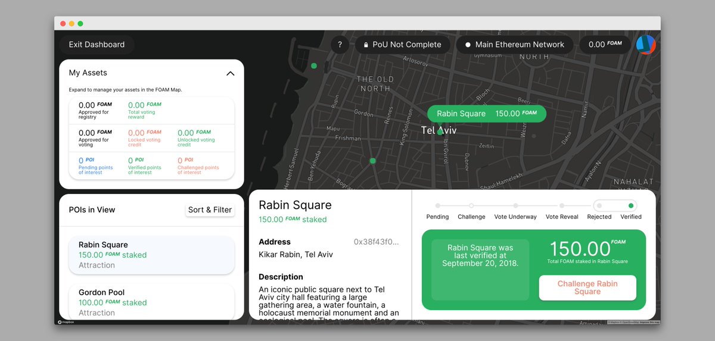Select the Vote Underway status step
Screen dimensions: 715x341
[x=515, y=211]
